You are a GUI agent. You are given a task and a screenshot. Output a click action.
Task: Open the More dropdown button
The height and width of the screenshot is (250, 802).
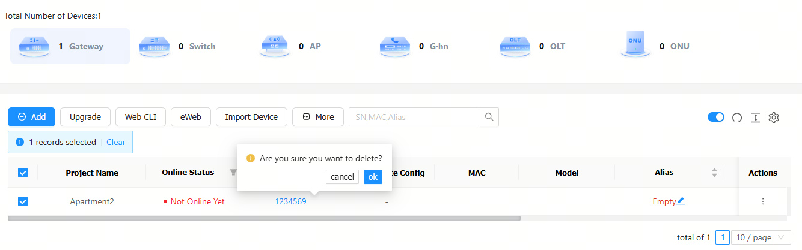pos(317,117)
